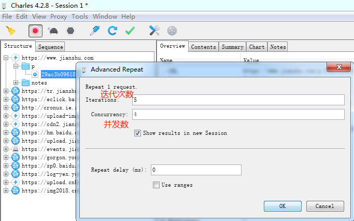
Task: Open the Help menu
Action: [128, 17]
